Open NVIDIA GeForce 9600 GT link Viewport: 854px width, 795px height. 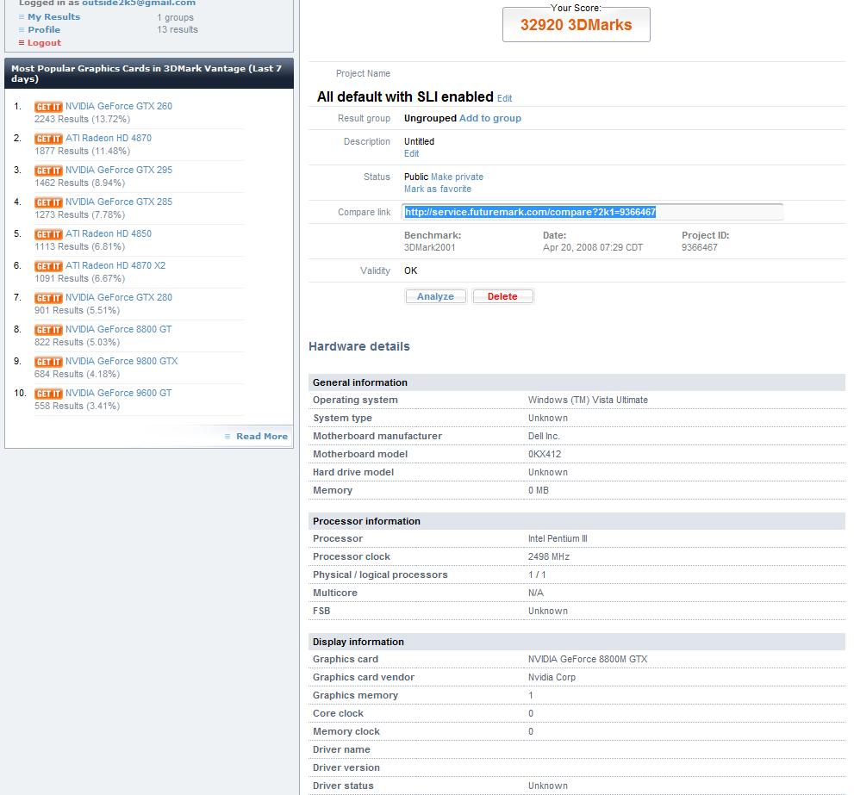(x=119, y=393)
